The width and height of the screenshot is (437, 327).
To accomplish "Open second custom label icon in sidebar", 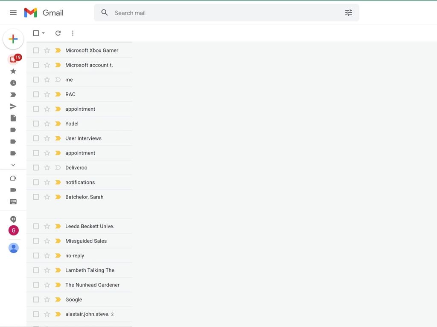I will pos(13,141).
